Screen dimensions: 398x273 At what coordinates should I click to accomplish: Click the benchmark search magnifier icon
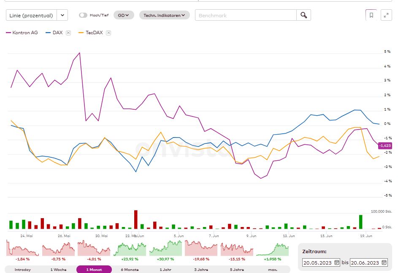click(x=303, y=15)
